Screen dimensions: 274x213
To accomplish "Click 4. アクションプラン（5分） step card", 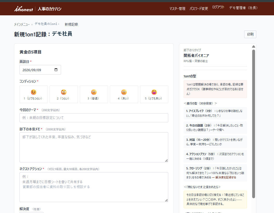I will (215, 156).
